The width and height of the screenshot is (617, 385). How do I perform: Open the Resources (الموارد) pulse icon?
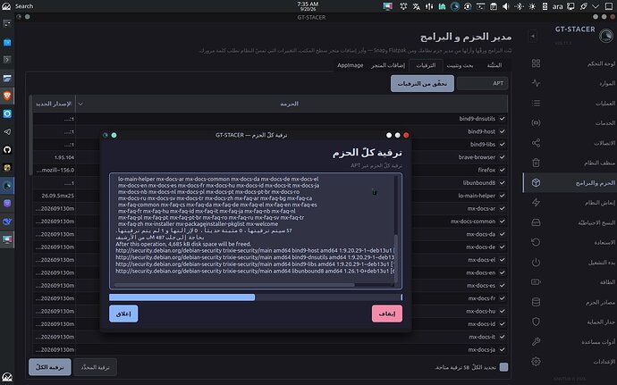click(536, 83)
